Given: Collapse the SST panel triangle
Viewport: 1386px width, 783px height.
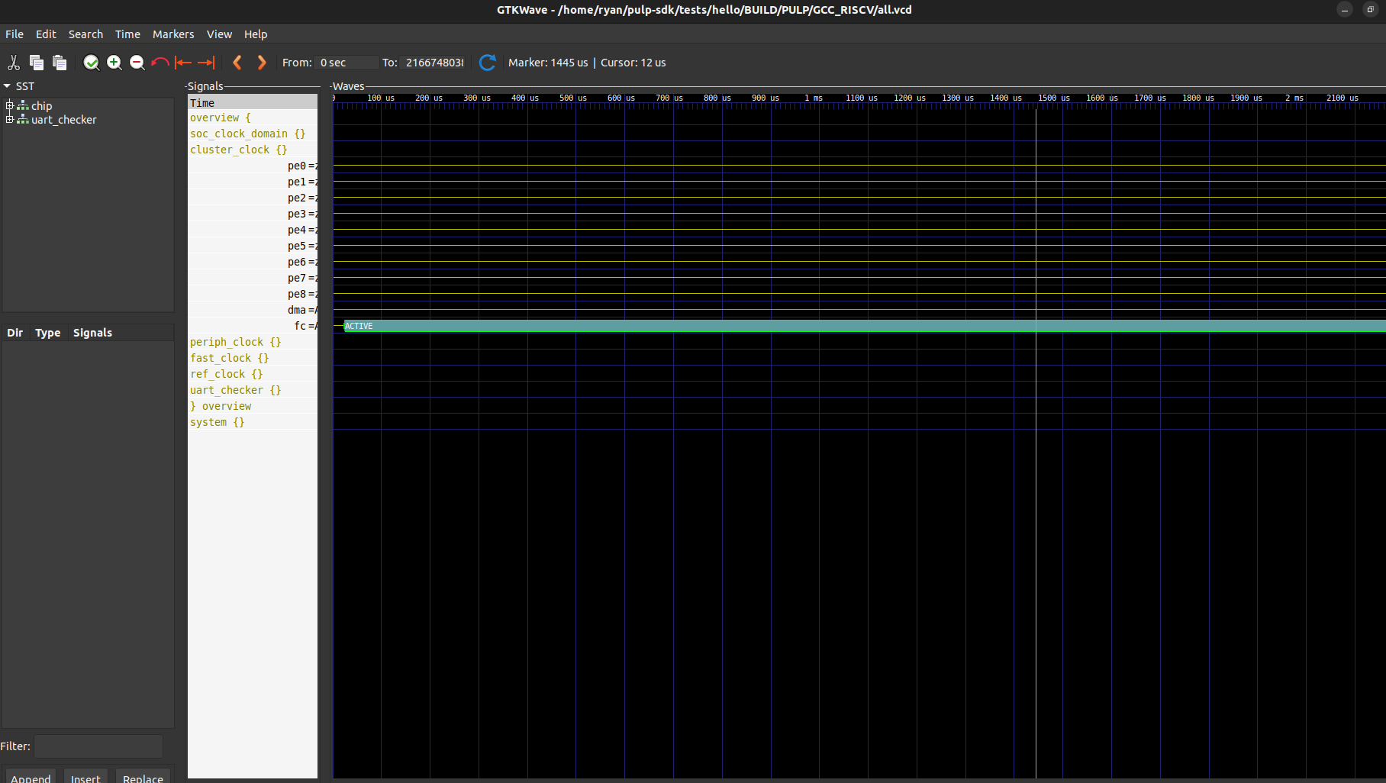Looking at the screenshot, I should tap(7, 86).
